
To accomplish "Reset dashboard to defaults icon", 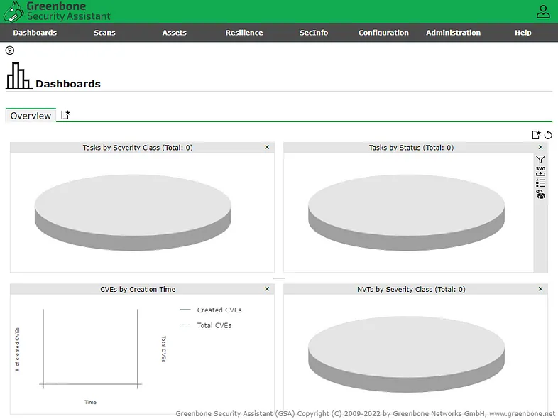I will click(548, 135).
